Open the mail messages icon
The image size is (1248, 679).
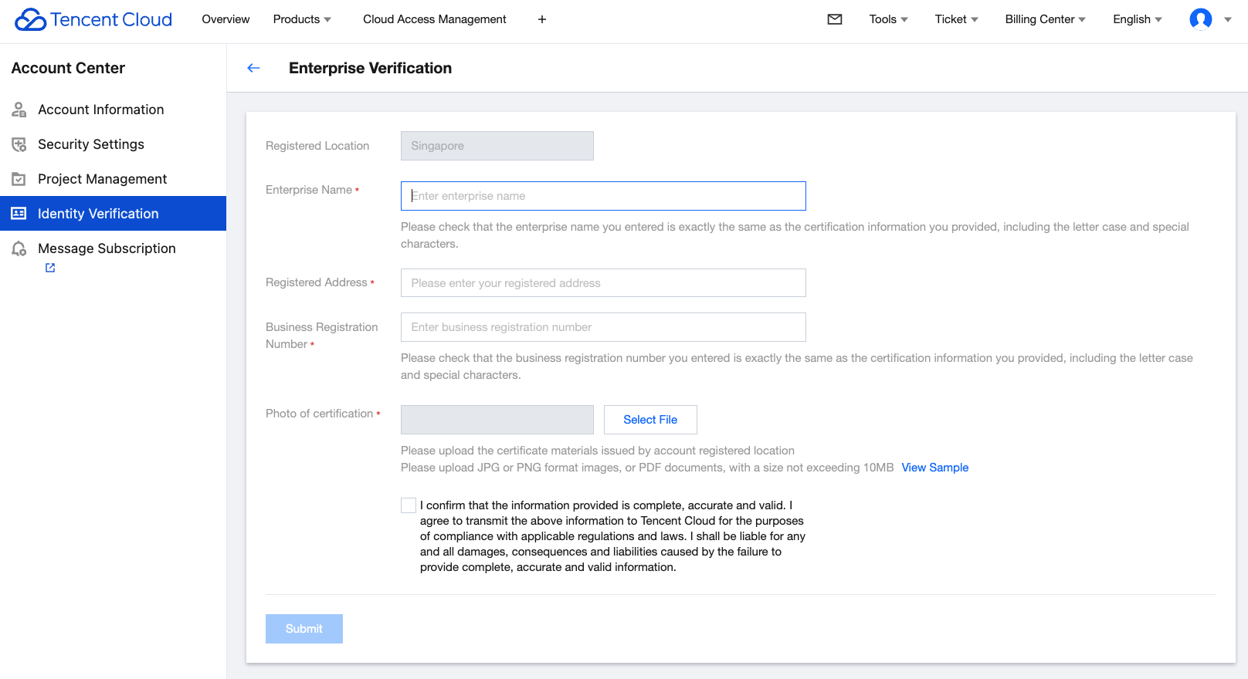click(835, 19)
